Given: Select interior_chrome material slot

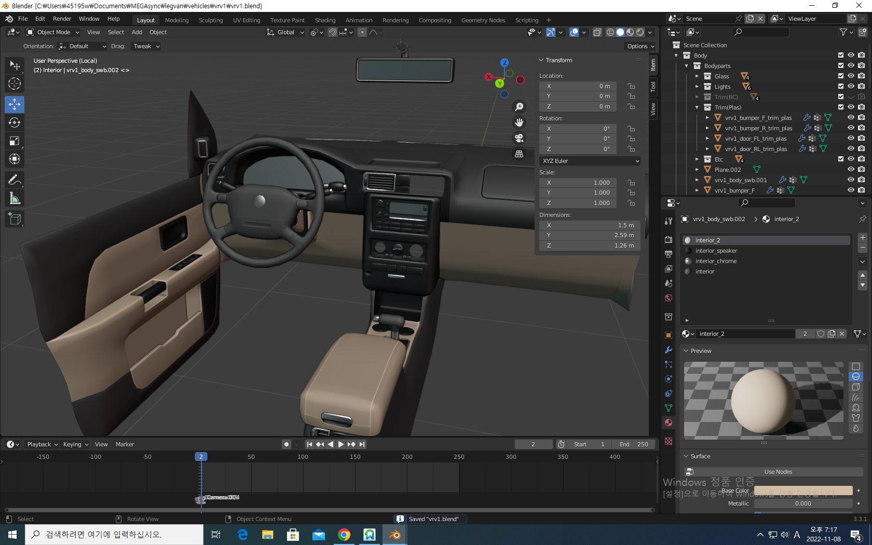Looking at the screenshot, I should (x=716, y=261).
